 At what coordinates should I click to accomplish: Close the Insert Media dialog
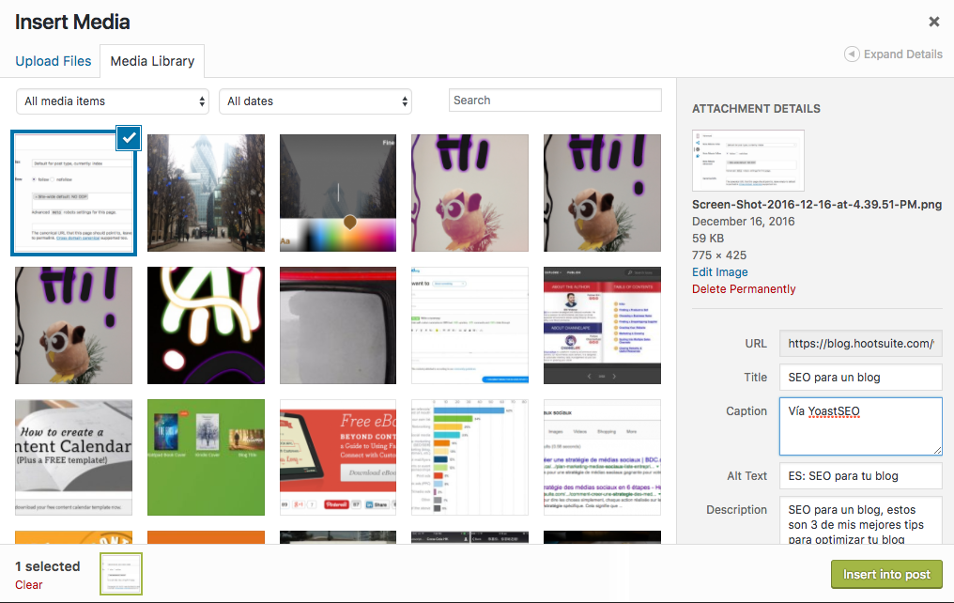[x=934, y=22]
